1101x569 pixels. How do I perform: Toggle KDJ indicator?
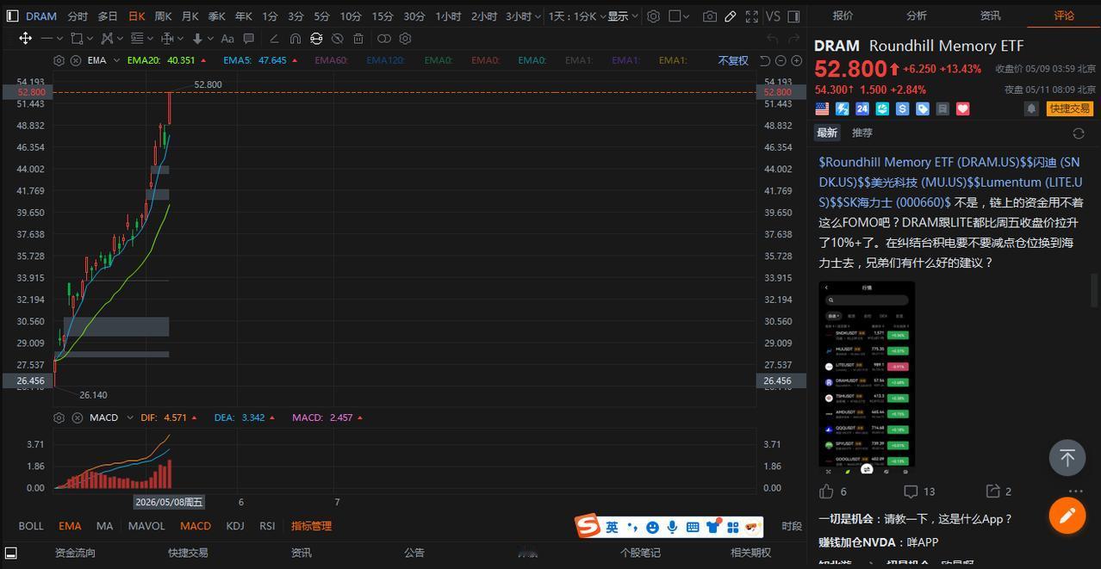coord(235,526)
